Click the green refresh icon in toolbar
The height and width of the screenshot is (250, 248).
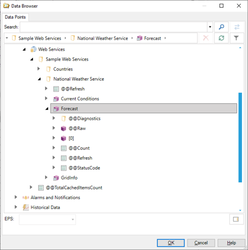coord(221,38)
